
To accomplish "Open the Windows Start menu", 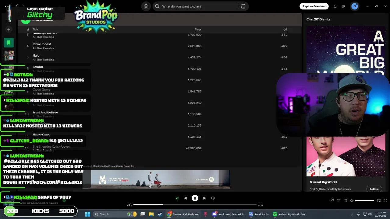I will (87, 214).
